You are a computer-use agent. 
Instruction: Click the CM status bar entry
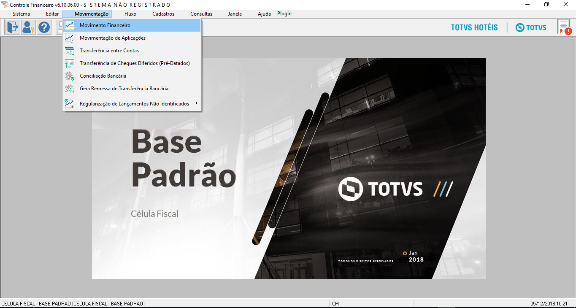[x=335, y=304]
